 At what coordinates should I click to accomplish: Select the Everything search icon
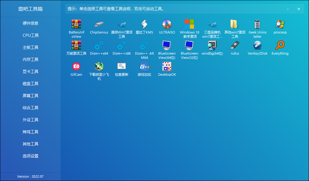280,46
